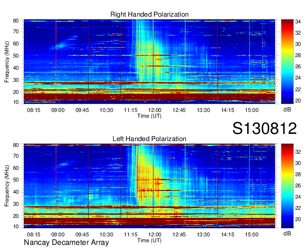Click the Frequency (MHz) label of bottom plot
This screenshot has width=306, height=248.
coord(7,186)
